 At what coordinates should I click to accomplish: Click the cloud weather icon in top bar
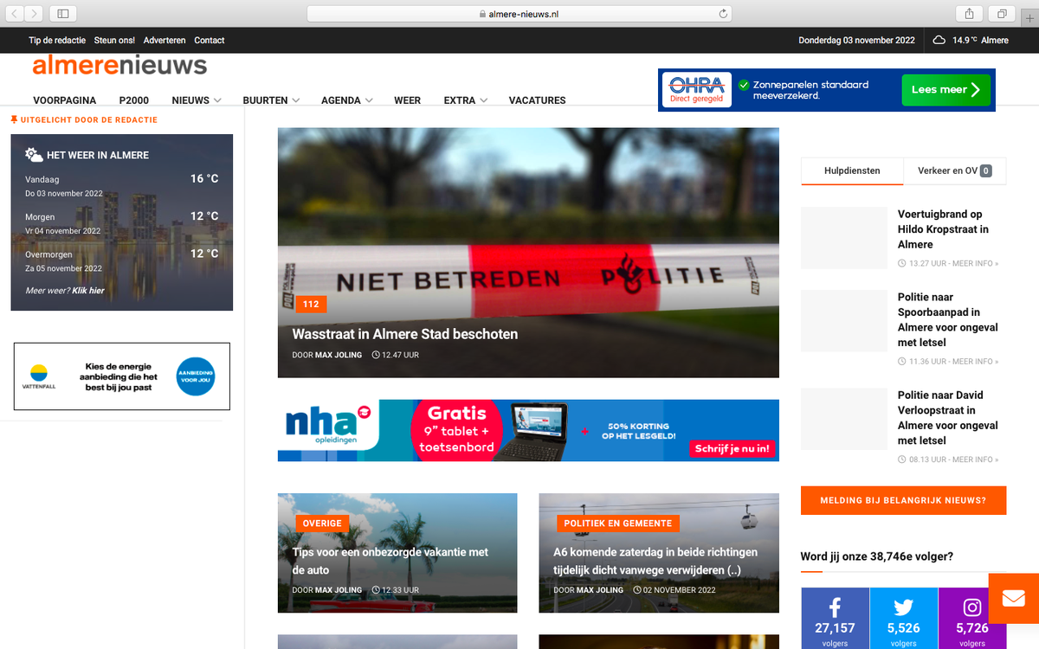939,40
